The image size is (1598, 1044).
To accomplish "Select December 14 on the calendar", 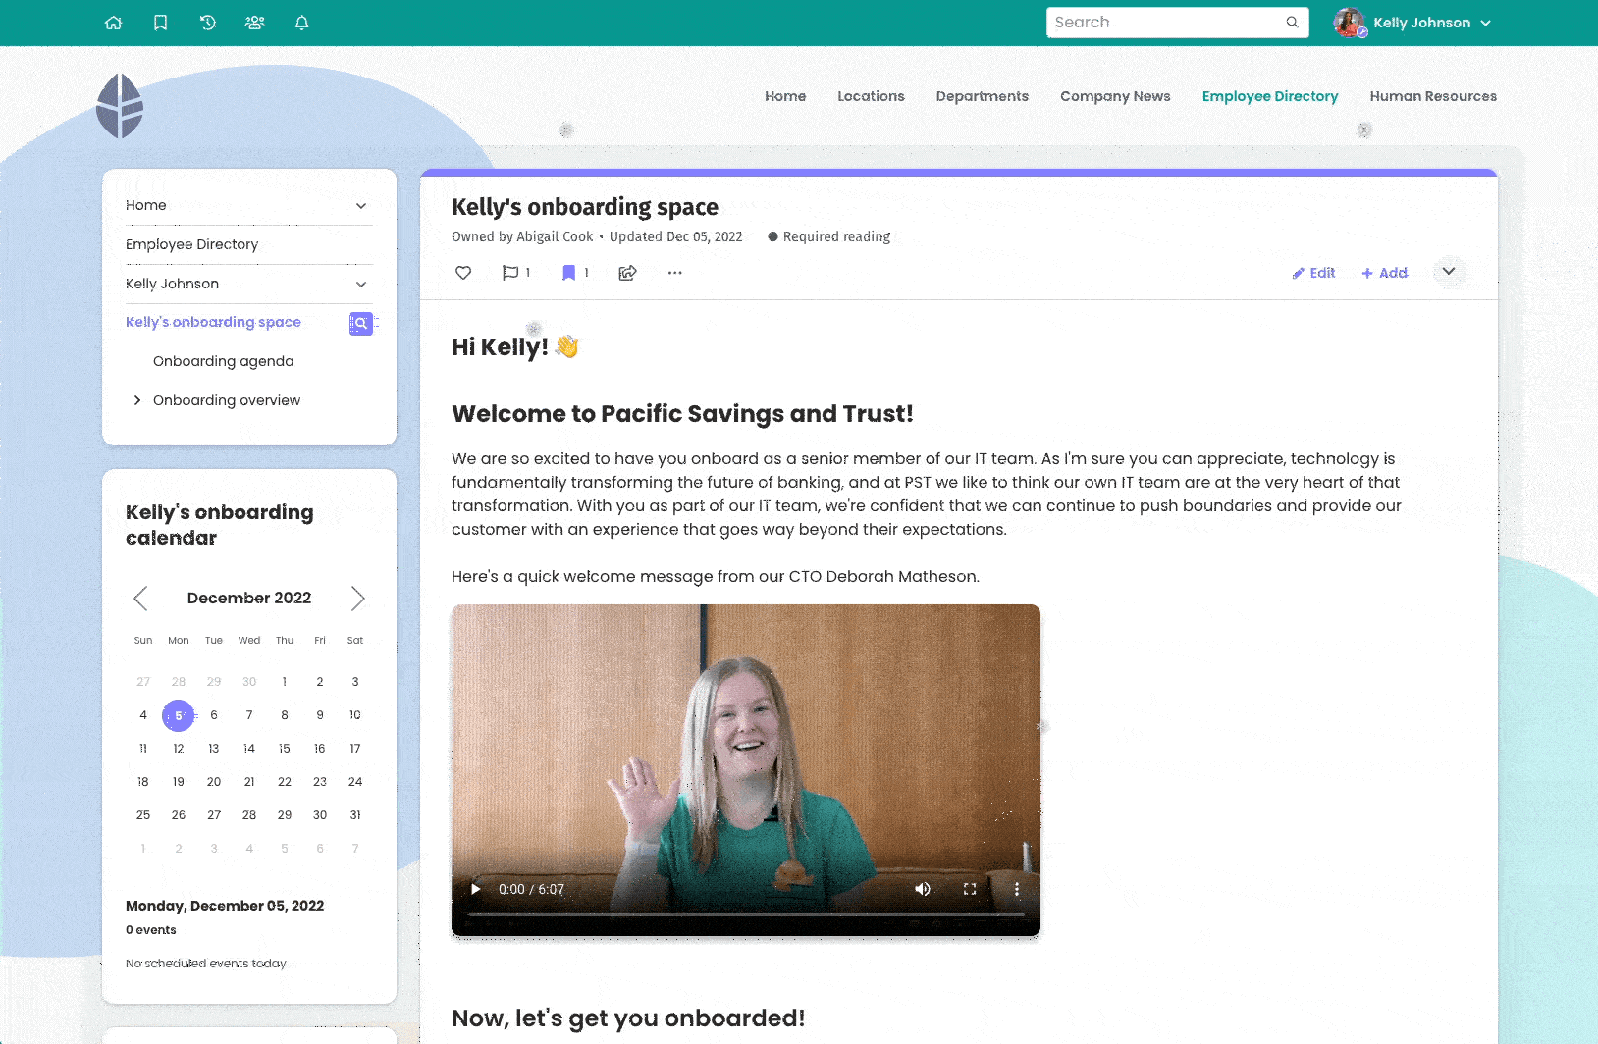I will (249, 749).
